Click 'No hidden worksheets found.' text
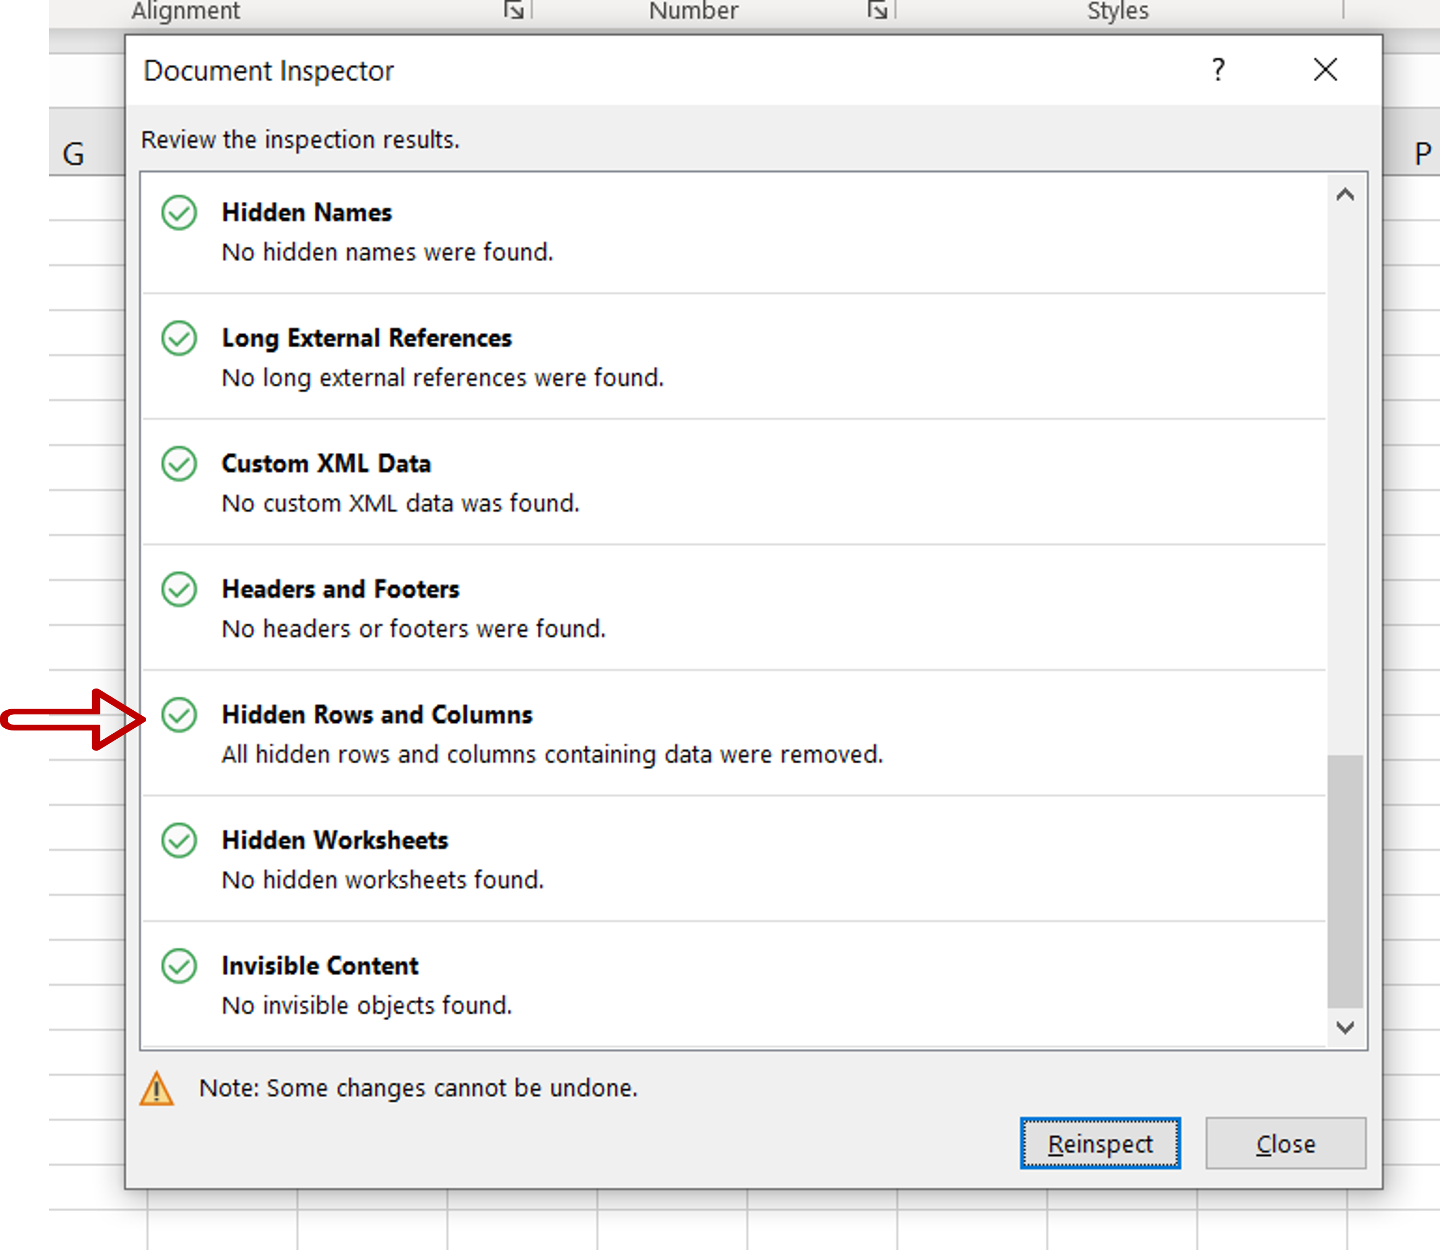The height and width of the screenshot is (1250, 1440). click(382, 880)
